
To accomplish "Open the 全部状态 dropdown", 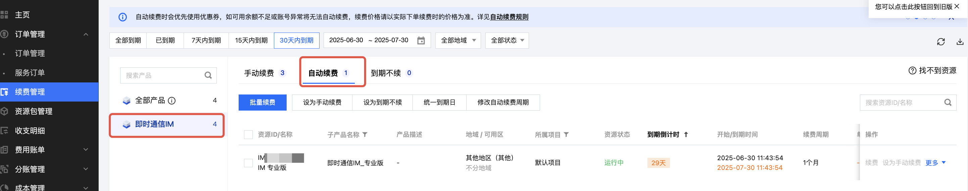I will (507, 41).
